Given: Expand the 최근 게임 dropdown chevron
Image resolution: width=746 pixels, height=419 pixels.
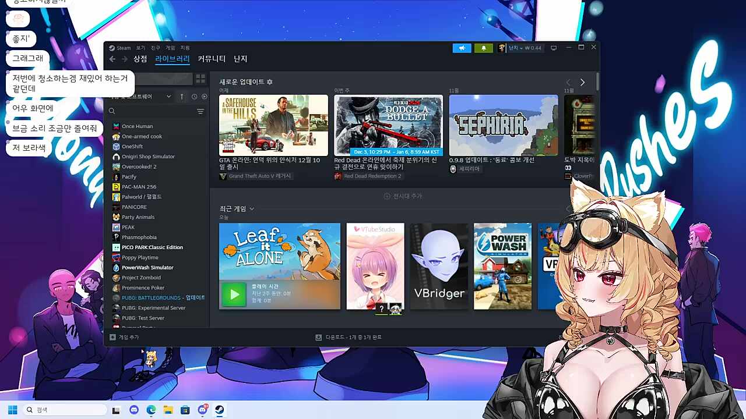Looking at the screenshot, I should (252, 209).
